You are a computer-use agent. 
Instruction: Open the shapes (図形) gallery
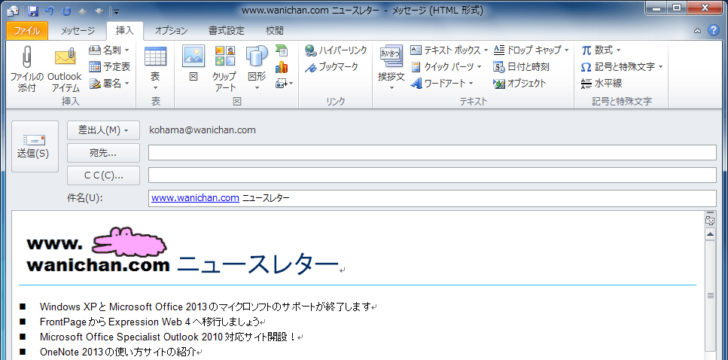[x=257, y=69]
